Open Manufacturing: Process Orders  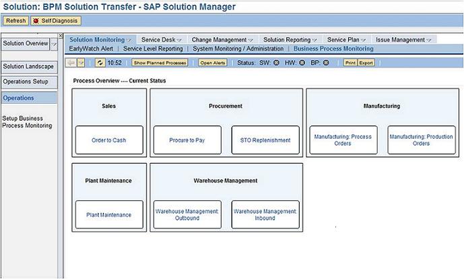(343, 140)
